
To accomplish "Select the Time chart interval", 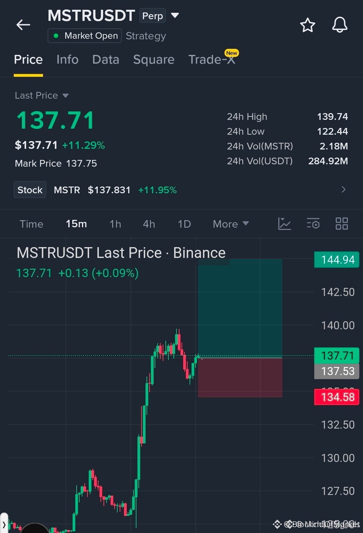I will 31,224.
